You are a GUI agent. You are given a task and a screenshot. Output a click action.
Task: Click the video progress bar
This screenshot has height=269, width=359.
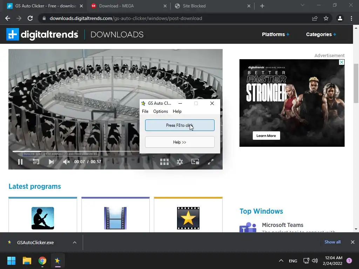click(x=76, y=151)
